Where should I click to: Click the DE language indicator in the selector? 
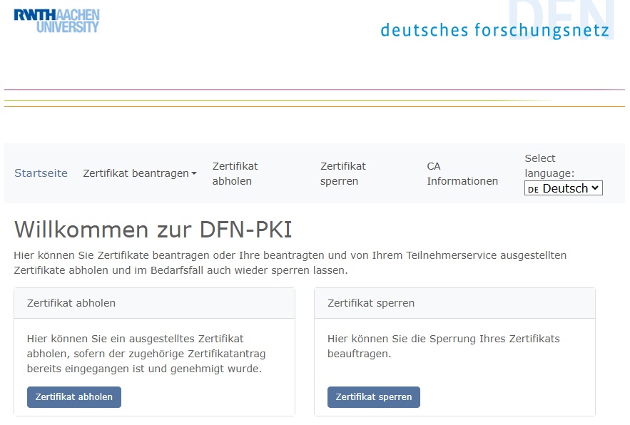[x=534, y=188]
